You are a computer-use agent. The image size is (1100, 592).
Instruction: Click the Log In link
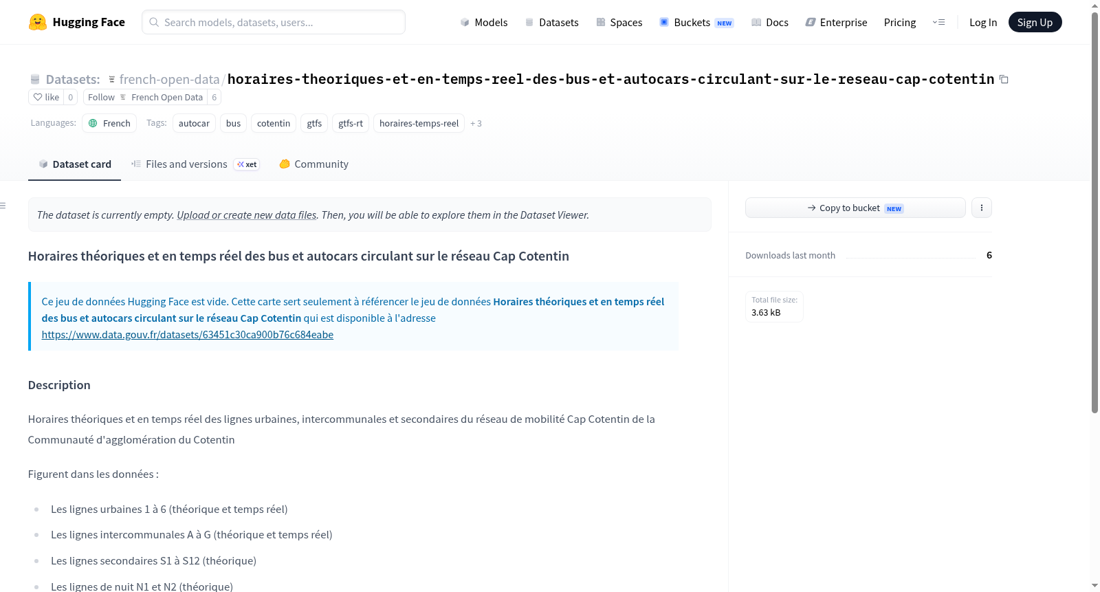pos(983,22)
